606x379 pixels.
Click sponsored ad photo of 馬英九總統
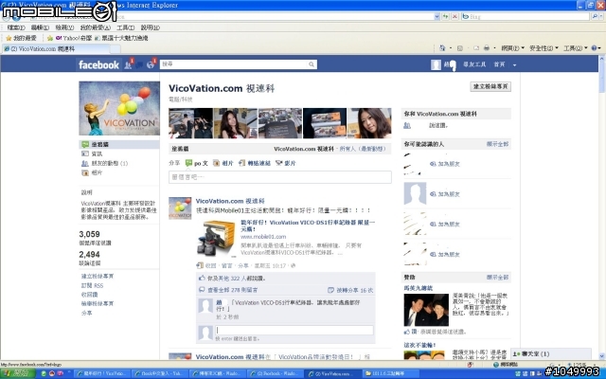click(426, 310)
